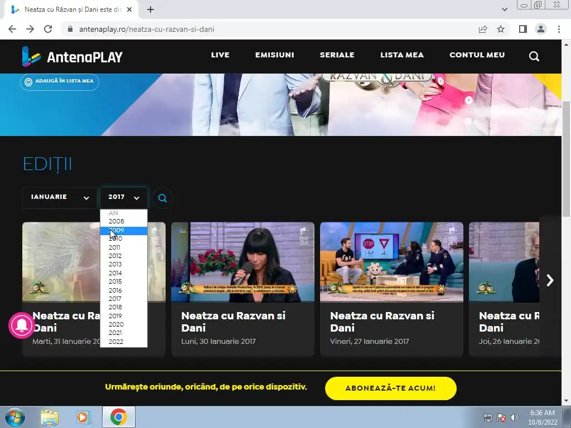Click the page vertical scrollbar thumb

[567, 158]
